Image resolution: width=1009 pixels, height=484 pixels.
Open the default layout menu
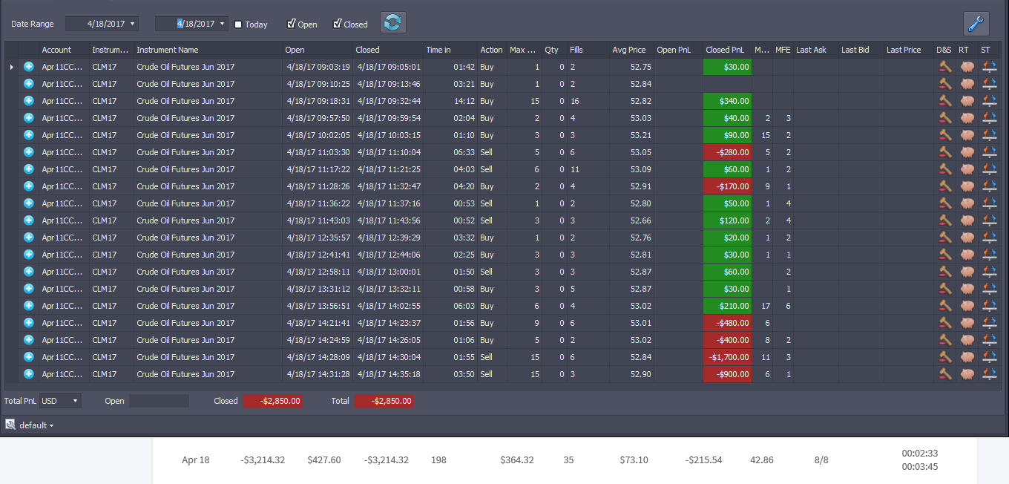coord(36,425)
